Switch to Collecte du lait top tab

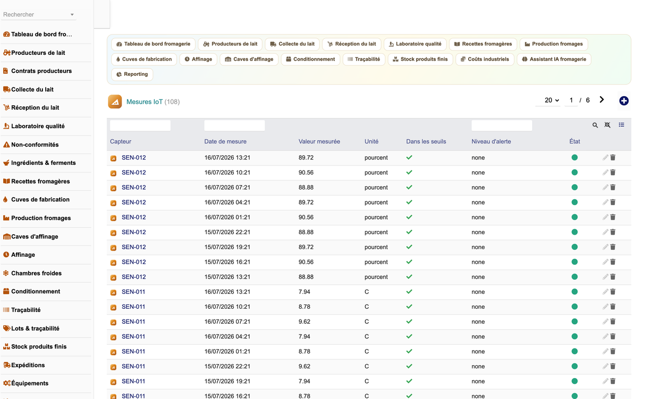coord(292,44)
